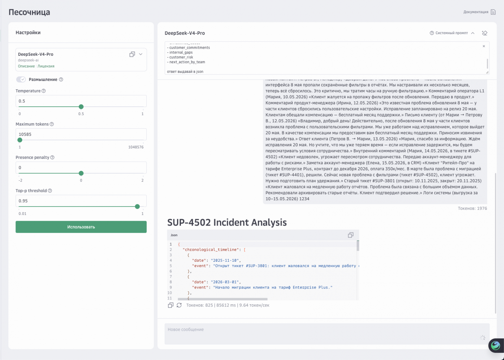Select the Настройки panel heading
This screenshot has height=360, width=504.
(28, 33)
